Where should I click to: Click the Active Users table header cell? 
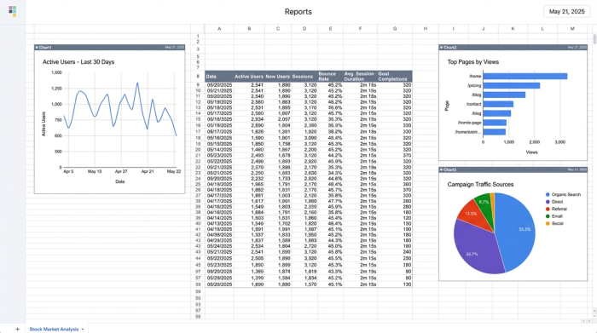249,77
